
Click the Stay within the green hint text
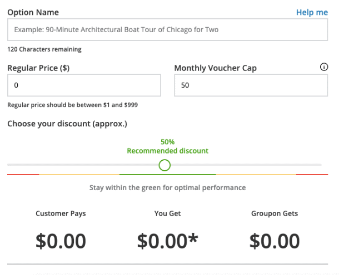pyautogui.click(x=168, y=187)
